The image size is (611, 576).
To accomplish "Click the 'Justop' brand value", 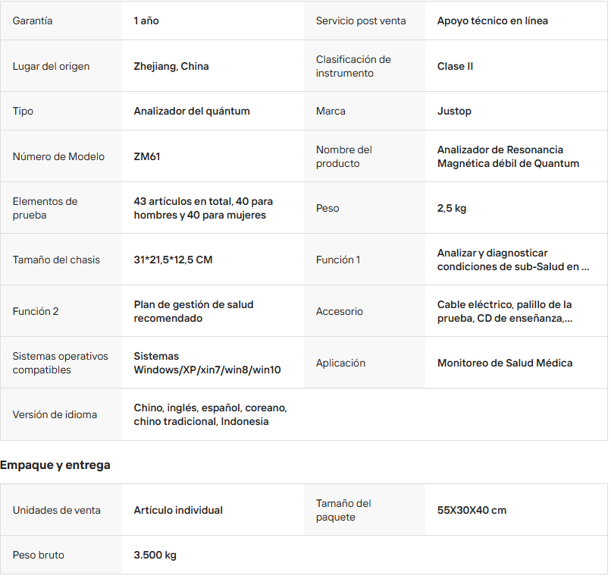I will click(x=454, y=112).
